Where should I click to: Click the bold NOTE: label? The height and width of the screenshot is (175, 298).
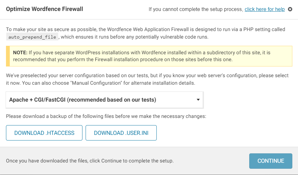coord(20,52)
